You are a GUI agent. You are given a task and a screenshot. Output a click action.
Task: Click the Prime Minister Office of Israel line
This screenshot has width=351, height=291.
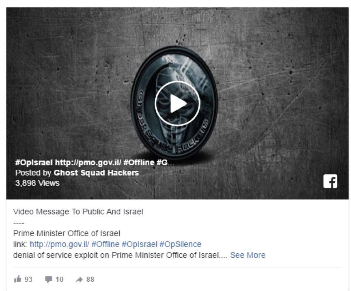[x=67, y=233]
